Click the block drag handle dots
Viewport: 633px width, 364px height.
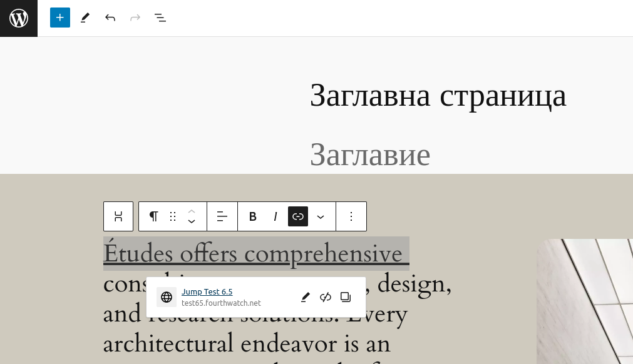pos(173,216)
